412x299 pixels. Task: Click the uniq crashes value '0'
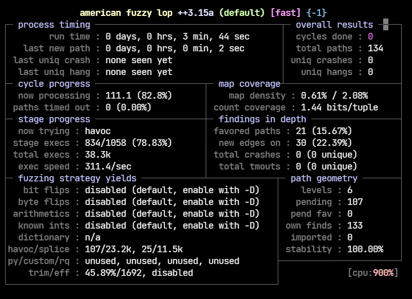tap(370, 60)
